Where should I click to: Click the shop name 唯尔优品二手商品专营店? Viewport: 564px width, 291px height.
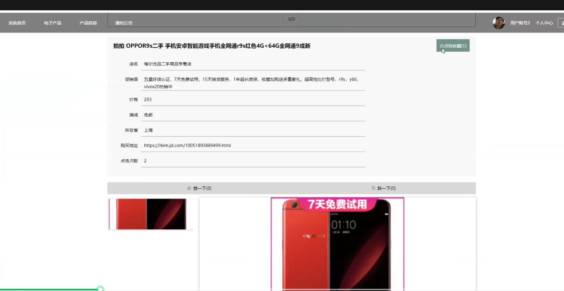coord(167,64)
